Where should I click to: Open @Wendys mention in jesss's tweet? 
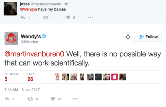point(28,9)
